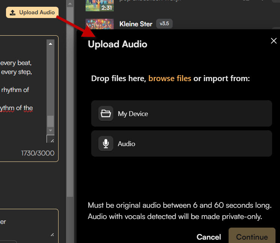Image resolution: width=280 pixels, height=243 pixels.
Task: Open the browse files link
Action: (x=170, y=78)
